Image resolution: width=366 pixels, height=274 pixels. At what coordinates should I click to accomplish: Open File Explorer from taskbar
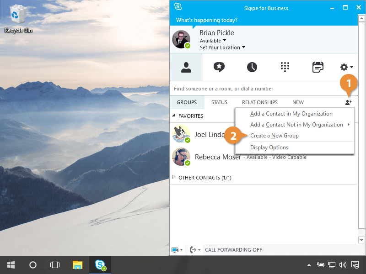point(78,265)
